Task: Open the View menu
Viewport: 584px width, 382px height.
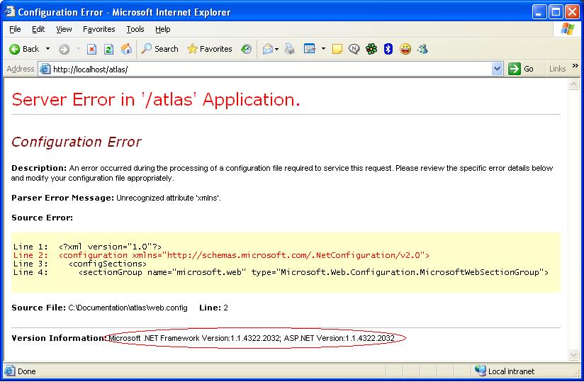Action: pyautogui.click(x=64, y=29)
